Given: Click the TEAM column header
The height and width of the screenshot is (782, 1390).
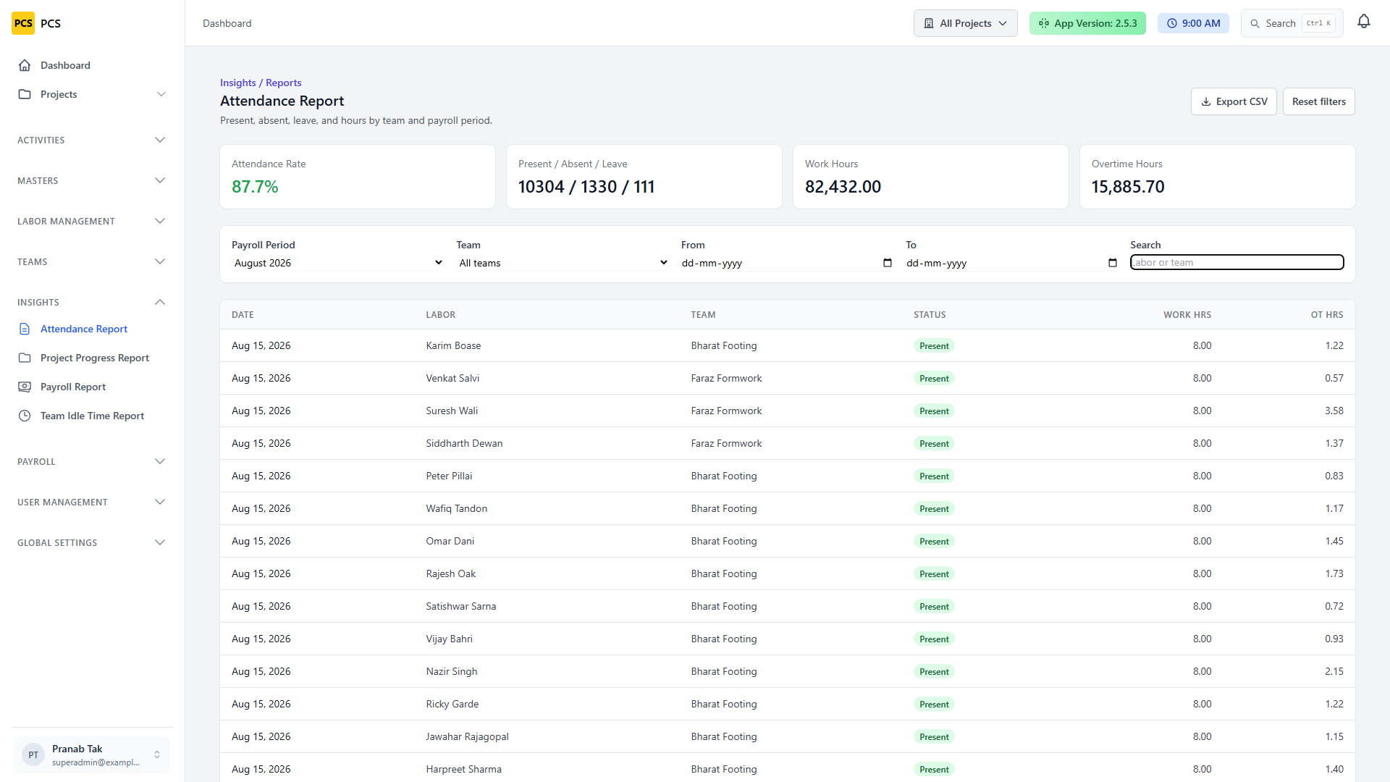Looking at the screenshot, I should (703, 315).
